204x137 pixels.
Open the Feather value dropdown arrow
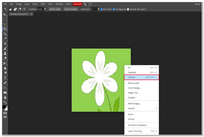pyautogui.click(x=45, y=9)
